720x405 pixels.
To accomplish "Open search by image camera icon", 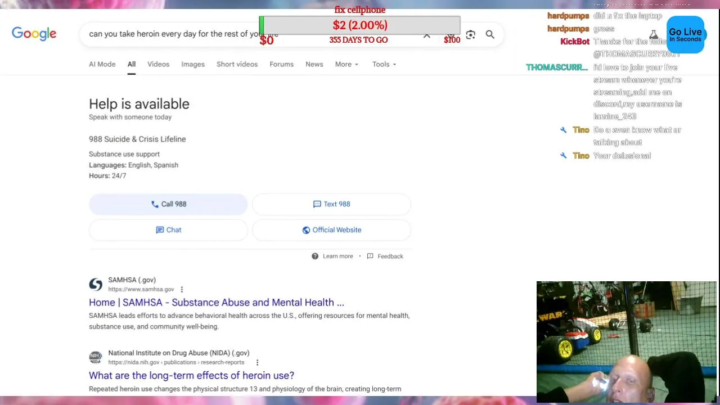I will (x=470, y=35).
